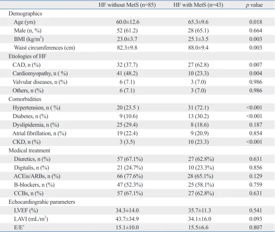Screen dimensions: 275x232
Task: Click the value '3 (3.5)'
Action: pos(127,142)
